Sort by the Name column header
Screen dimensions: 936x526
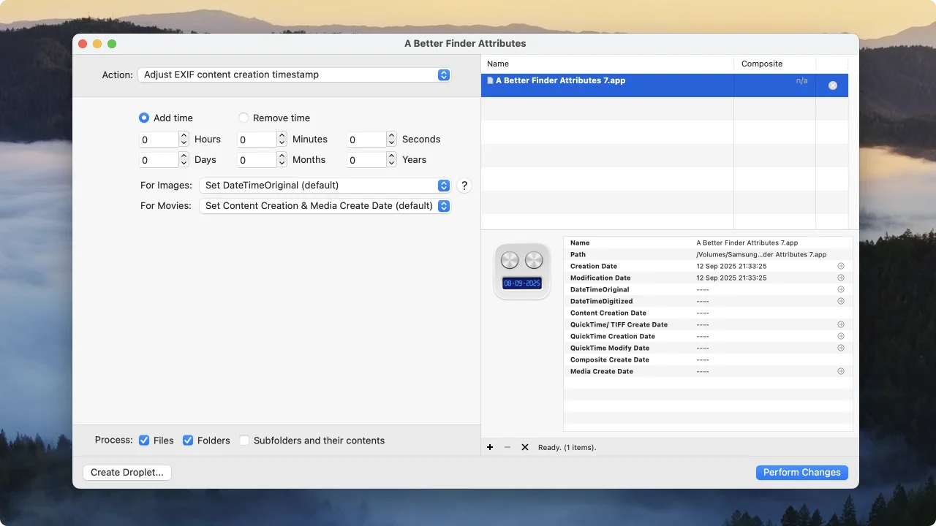607,64
